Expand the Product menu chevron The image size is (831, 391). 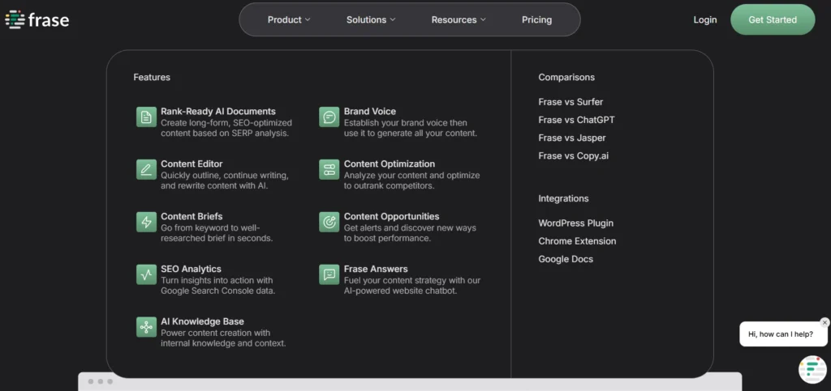pyautogui.click(x=308, y=19)
